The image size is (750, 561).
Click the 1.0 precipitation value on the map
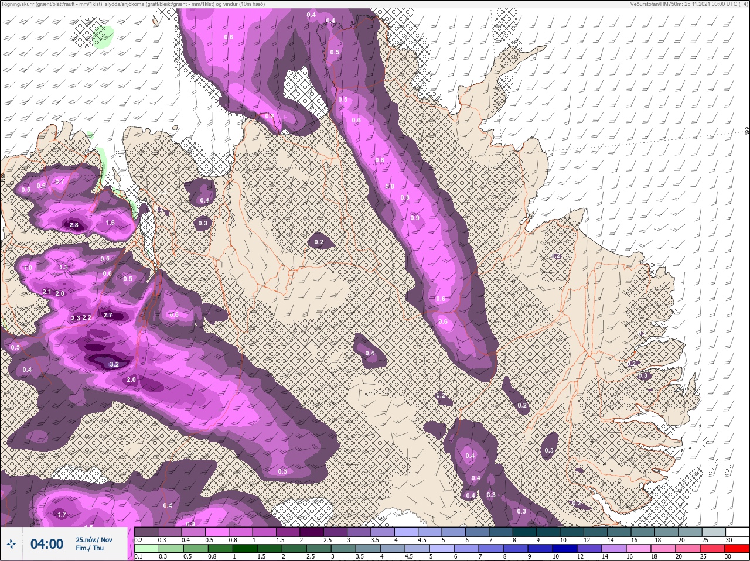(x=28, y=268)
